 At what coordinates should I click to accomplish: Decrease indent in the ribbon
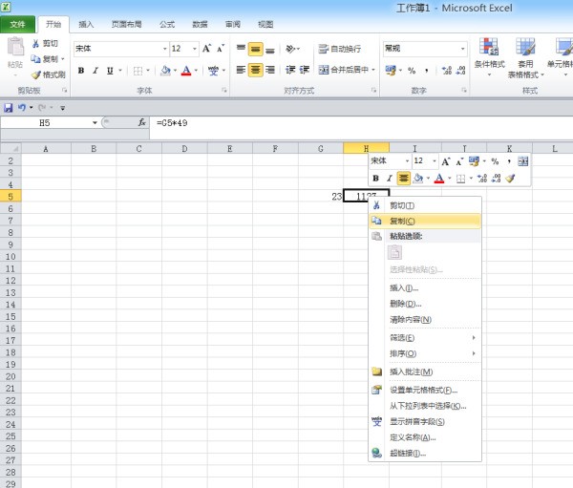pyautogui.click(x=290, y=70)
